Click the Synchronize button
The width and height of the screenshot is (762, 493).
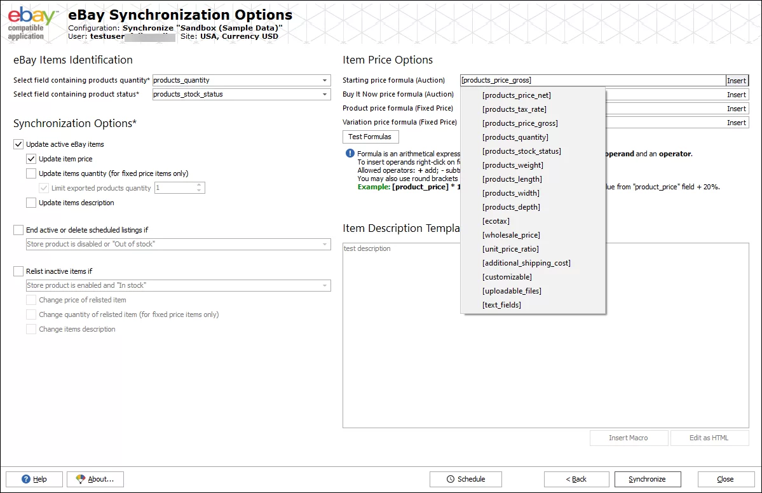click(x=648, y=479)
